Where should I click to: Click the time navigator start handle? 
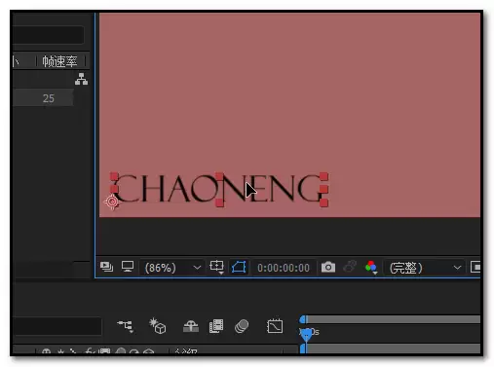[303, 319]
